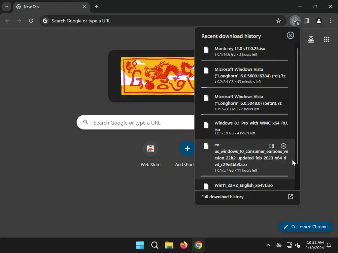Open a new tab with plus button
This screenshot has width=338, height=253.
[96, 7]
